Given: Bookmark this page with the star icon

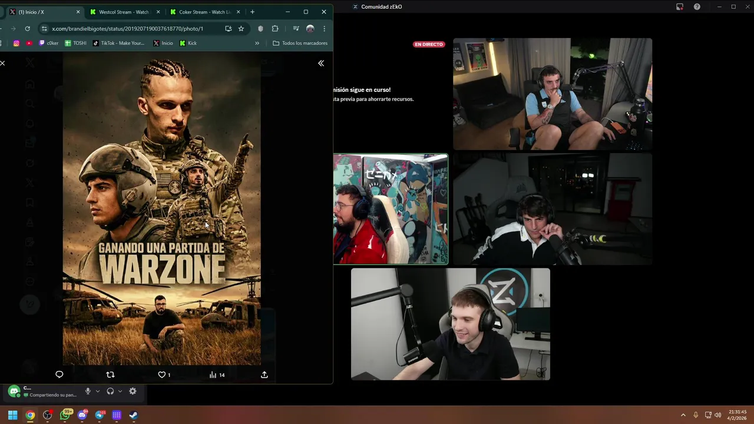Looking at the screenshot, I should (241, 28).
